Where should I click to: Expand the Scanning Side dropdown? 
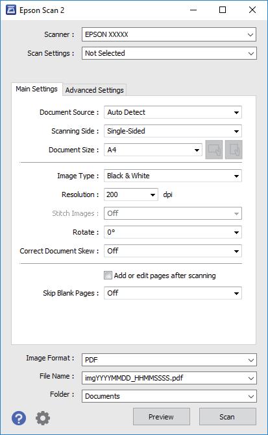click(173, 131)
